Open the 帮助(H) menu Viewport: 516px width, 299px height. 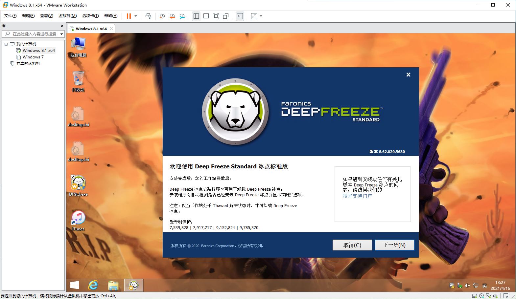pos(111,16)
